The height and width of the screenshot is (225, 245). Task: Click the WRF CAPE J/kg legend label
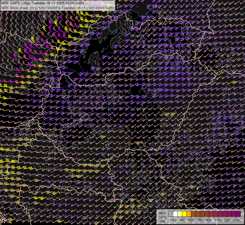(162, 217)
